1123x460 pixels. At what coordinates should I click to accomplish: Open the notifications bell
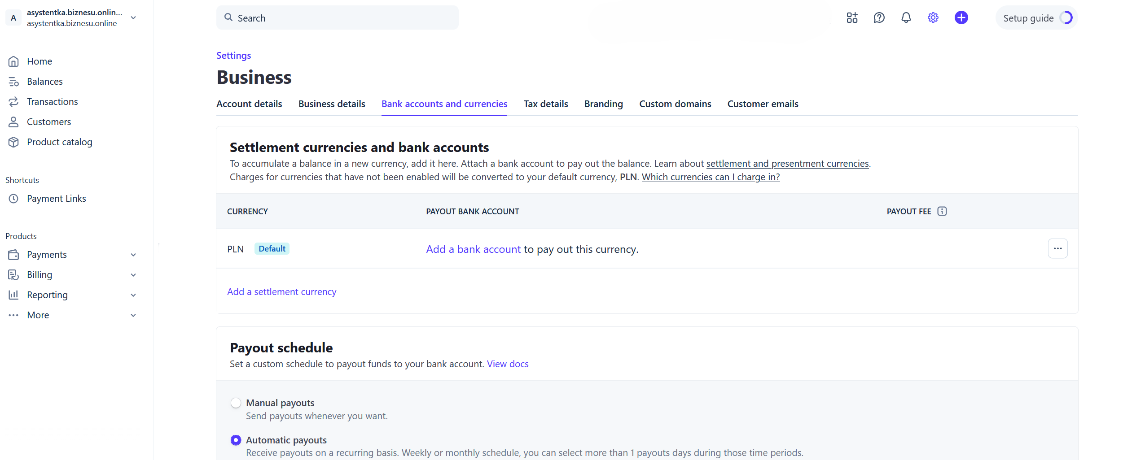(x=906, y=18)
